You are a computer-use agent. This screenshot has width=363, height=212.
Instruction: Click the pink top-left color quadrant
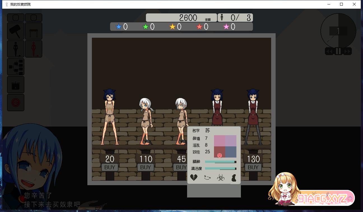tap(220, 141)
